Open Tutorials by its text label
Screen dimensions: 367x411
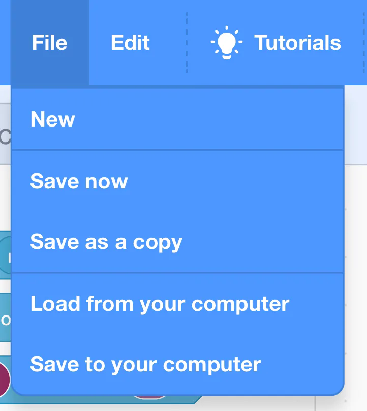(297, 43)
